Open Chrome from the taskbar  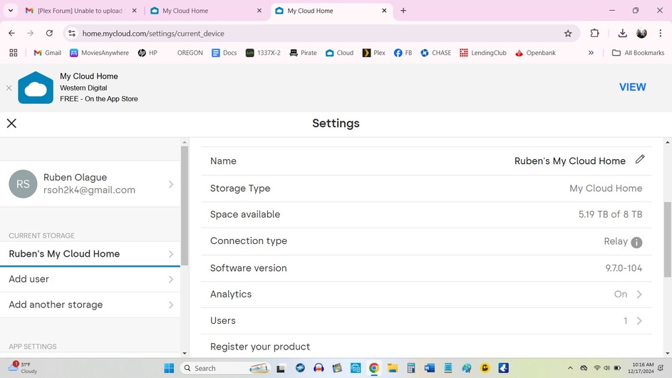coord(373,368)
